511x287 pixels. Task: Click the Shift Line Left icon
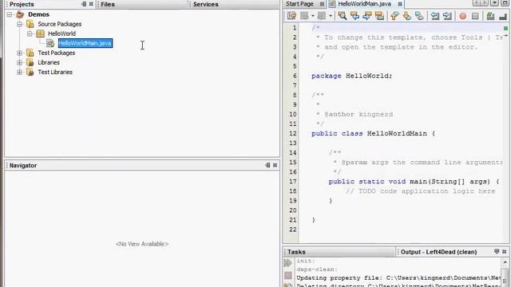435,16
